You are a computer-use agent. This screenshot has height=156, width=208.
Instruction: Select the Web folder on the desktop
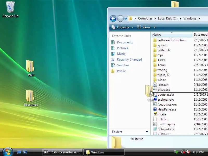point(30,68)
